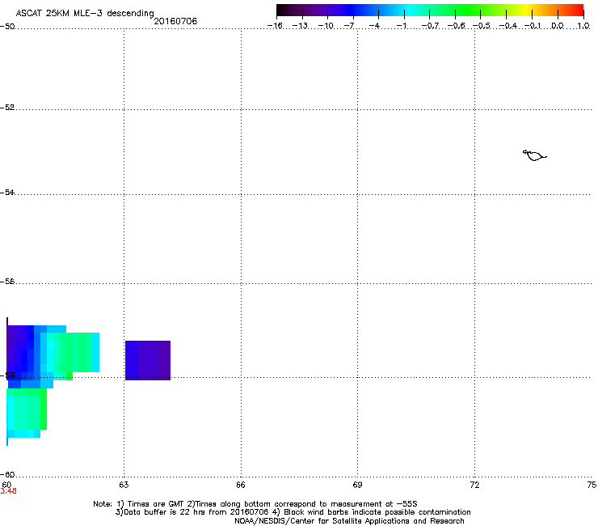Select the date label 20160706
Screen dimensions: 598x526
[175, 21]
